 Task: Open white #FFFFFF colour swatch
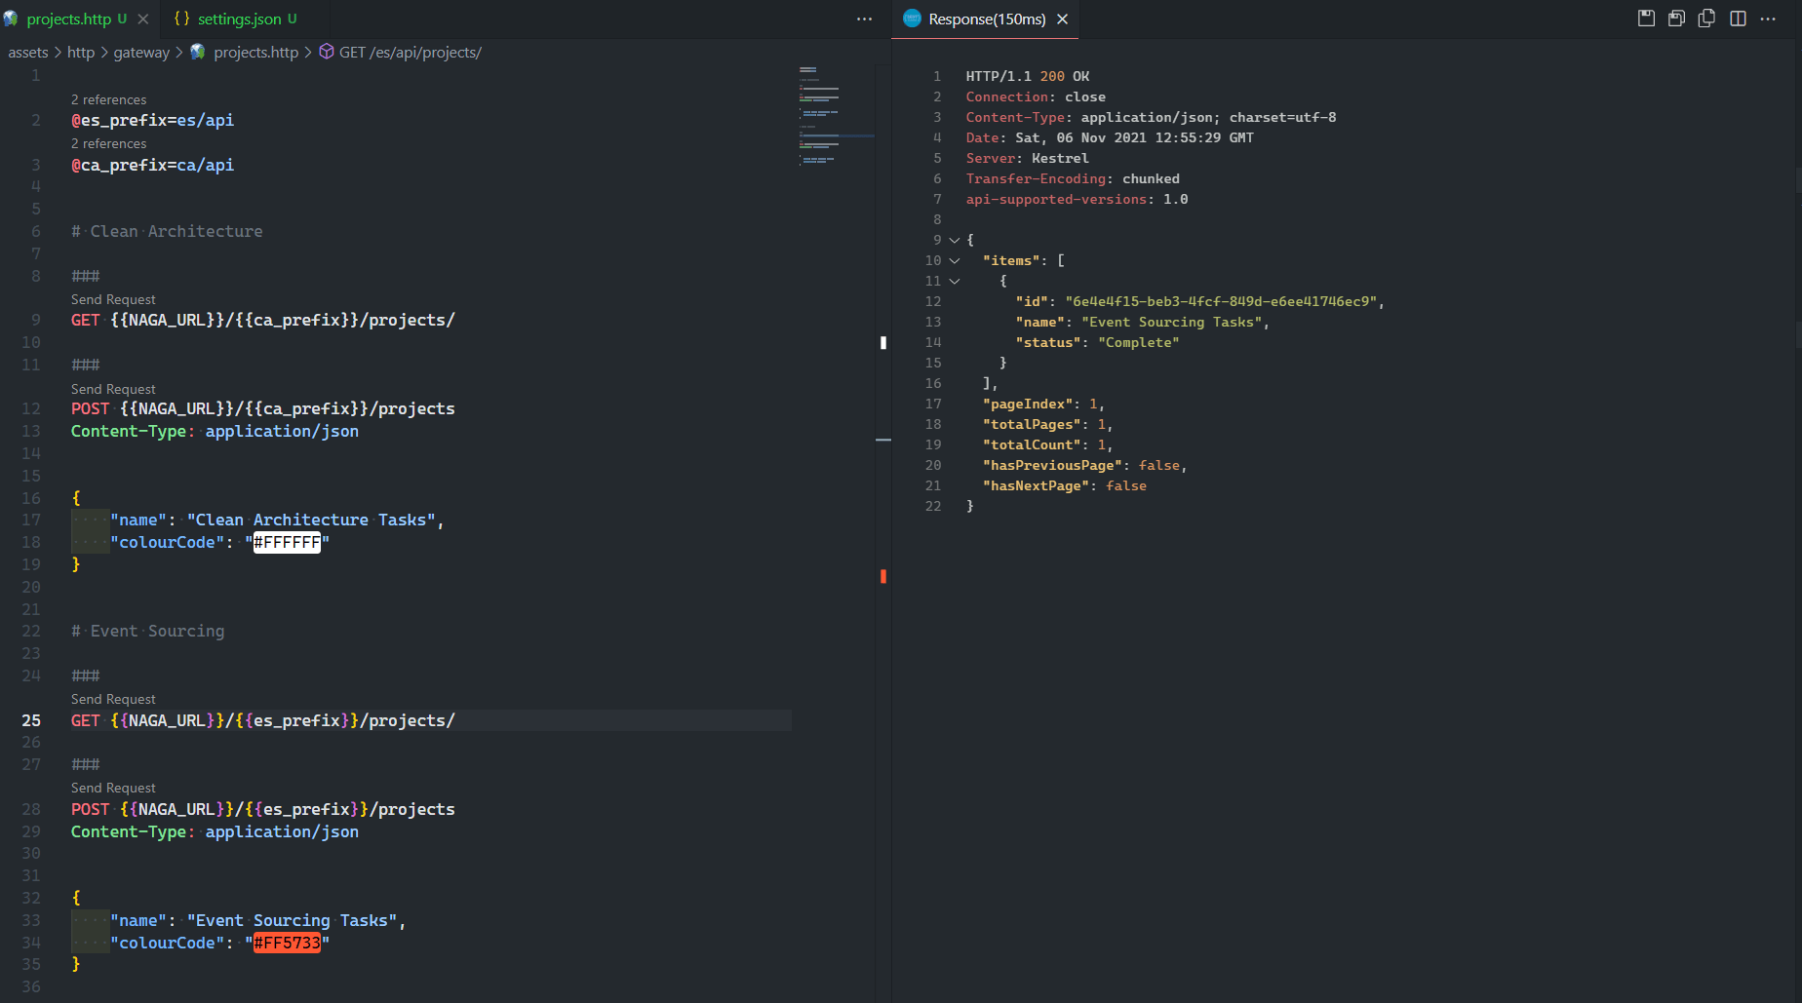287,543
